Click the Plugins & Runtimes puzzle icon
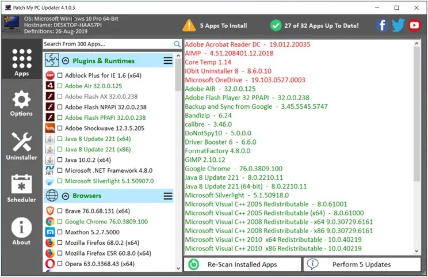This screenshot has height=277, width=428. tap(52, 60)
